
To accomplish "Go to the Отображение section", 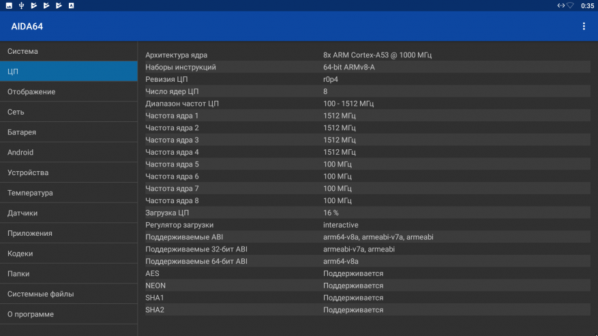I will [68, 92].
